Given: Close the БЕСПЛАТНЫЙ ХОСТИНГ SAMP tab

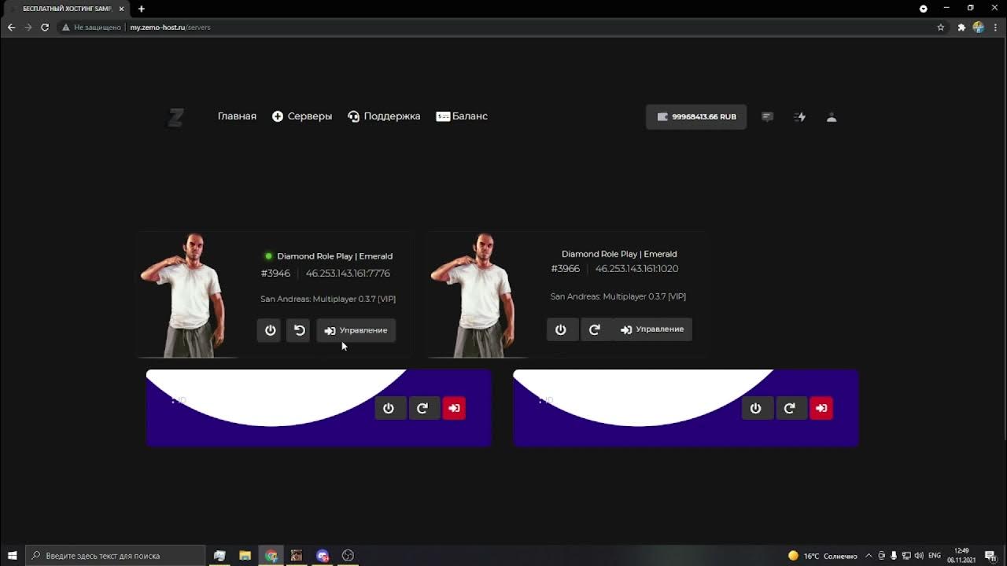Looking at the screenshot, I should pos(122,9).
